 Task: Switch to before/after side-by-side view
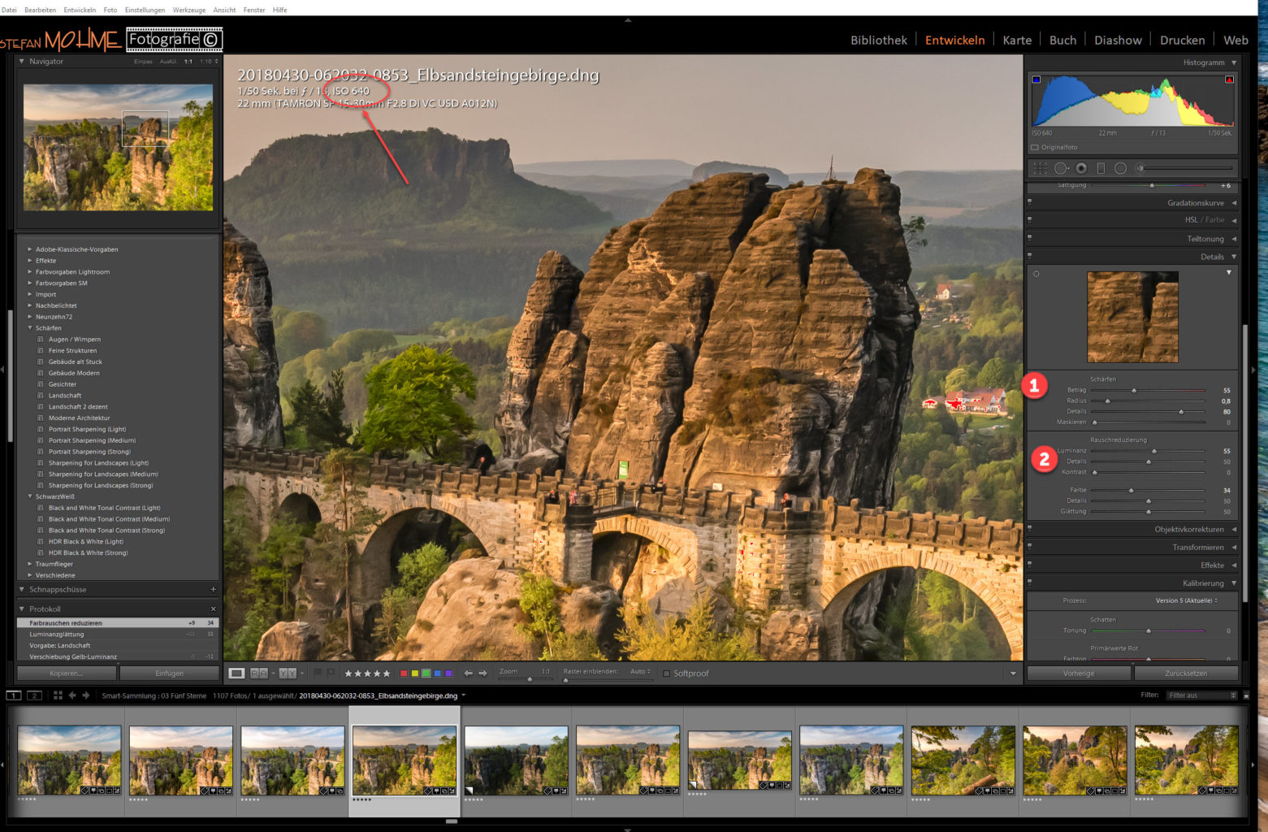(258, 673)
